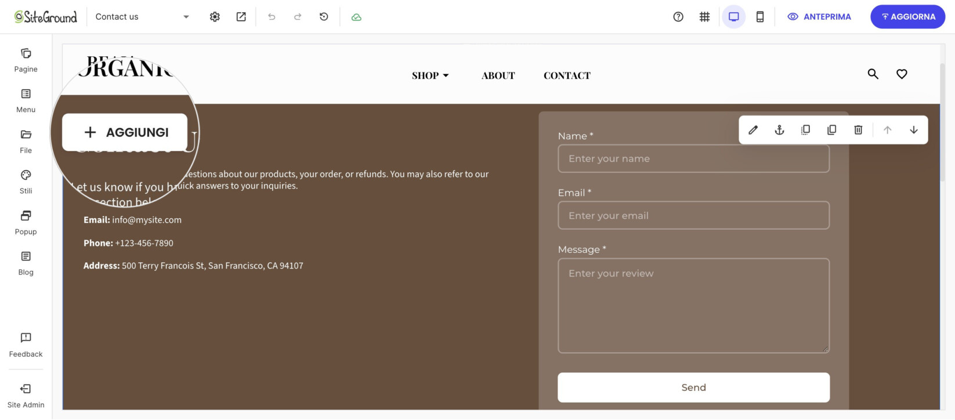The height and width of the screenshot is (420, 955).
Task: Open the File manager panel
Action: pos(26,142)
